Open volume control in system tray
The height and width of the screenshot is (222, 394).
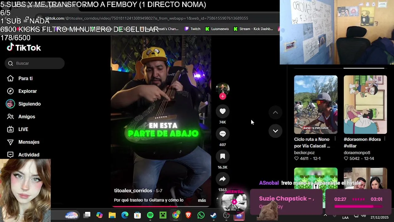(x=363, y=216)
